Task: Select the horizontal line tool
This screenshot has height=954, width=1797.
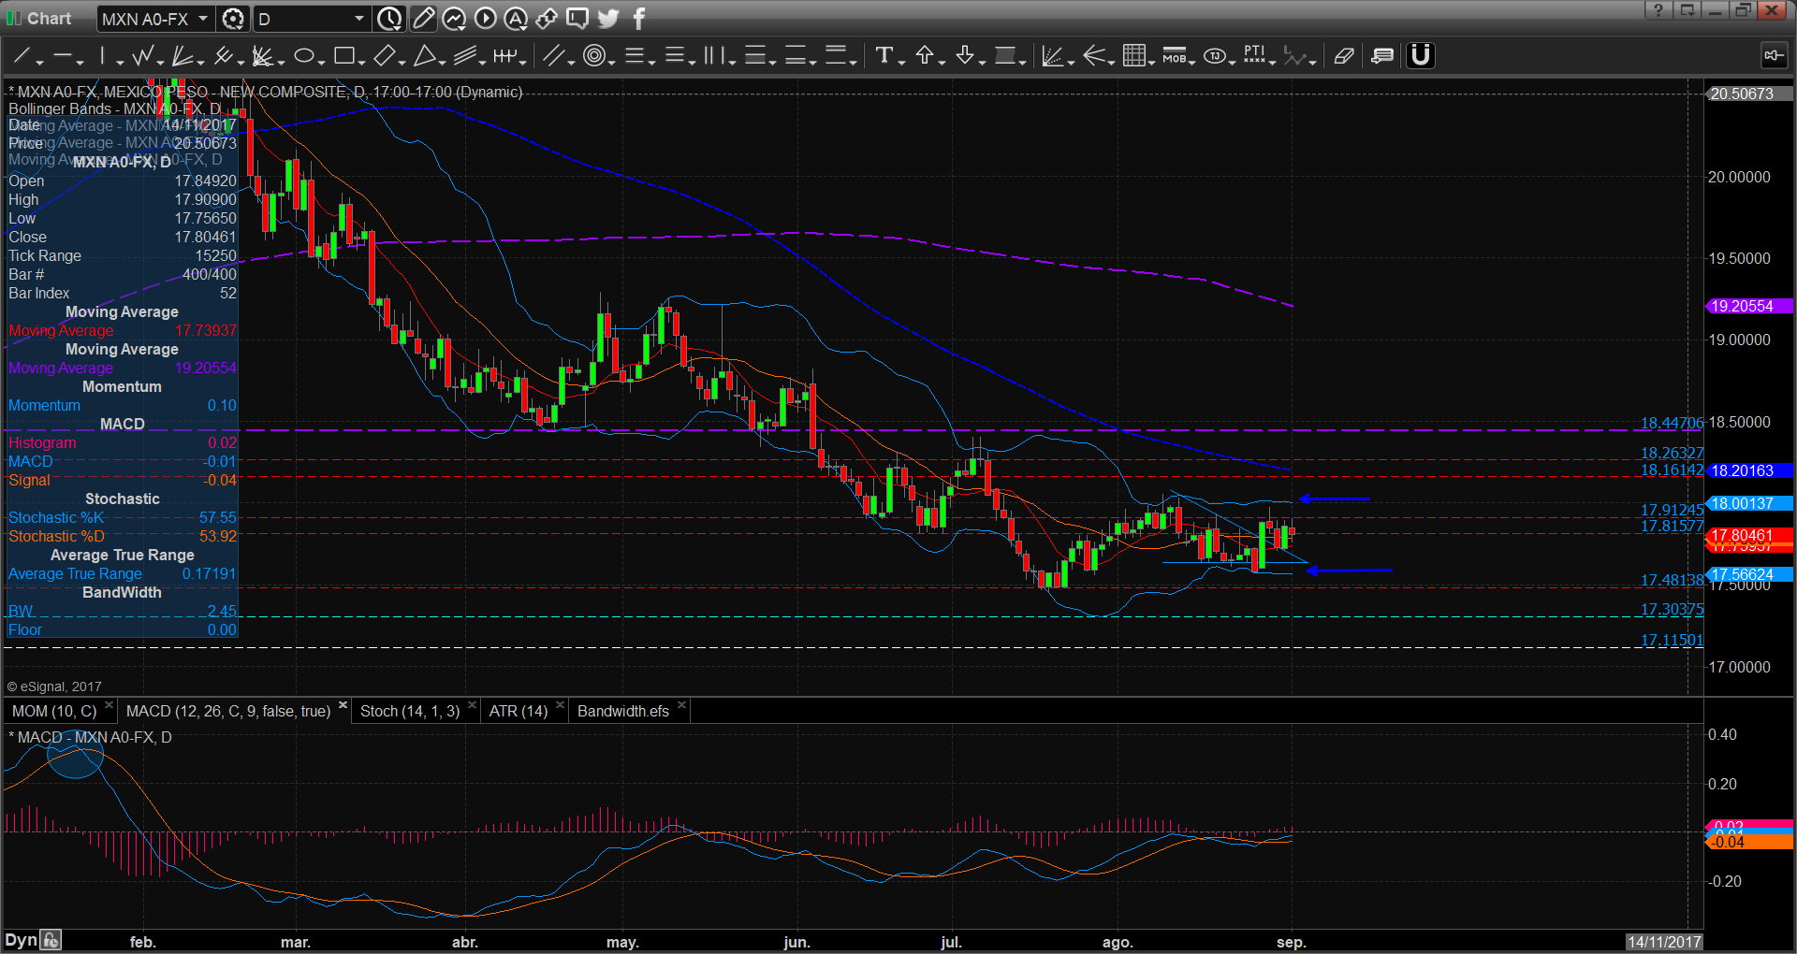Action: click(63, 56)
